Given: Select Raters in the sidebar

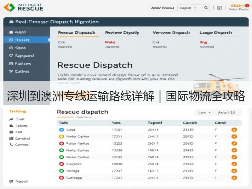Looking at the screenshot, I should [x=26, y=40].
